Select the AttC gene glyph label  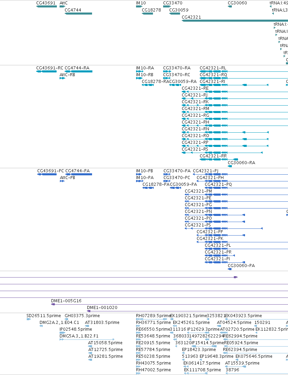pos(63,3)
